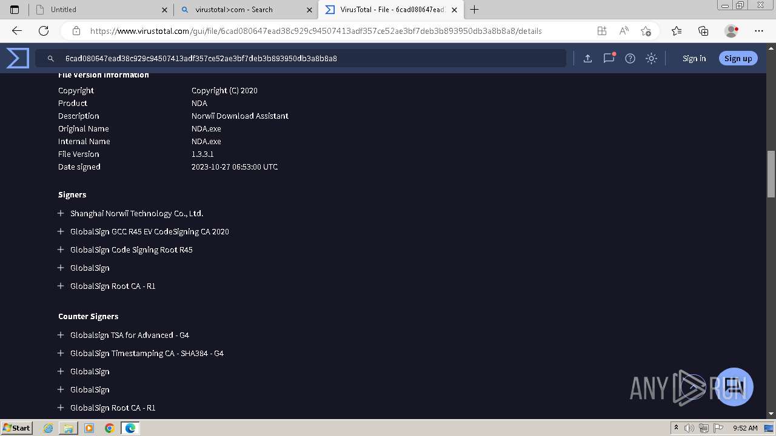Image resolution: width=776 pixels, height=436 pixels.
Task: Click the VirusTotal logo icon
Action: pos(18,58)
